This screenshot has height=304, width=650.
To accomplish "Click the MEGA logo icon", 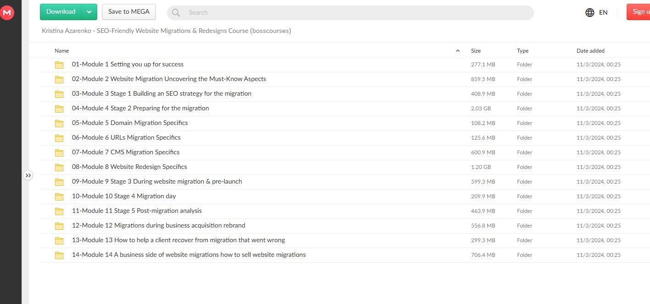I will click(x=7, y=13).
